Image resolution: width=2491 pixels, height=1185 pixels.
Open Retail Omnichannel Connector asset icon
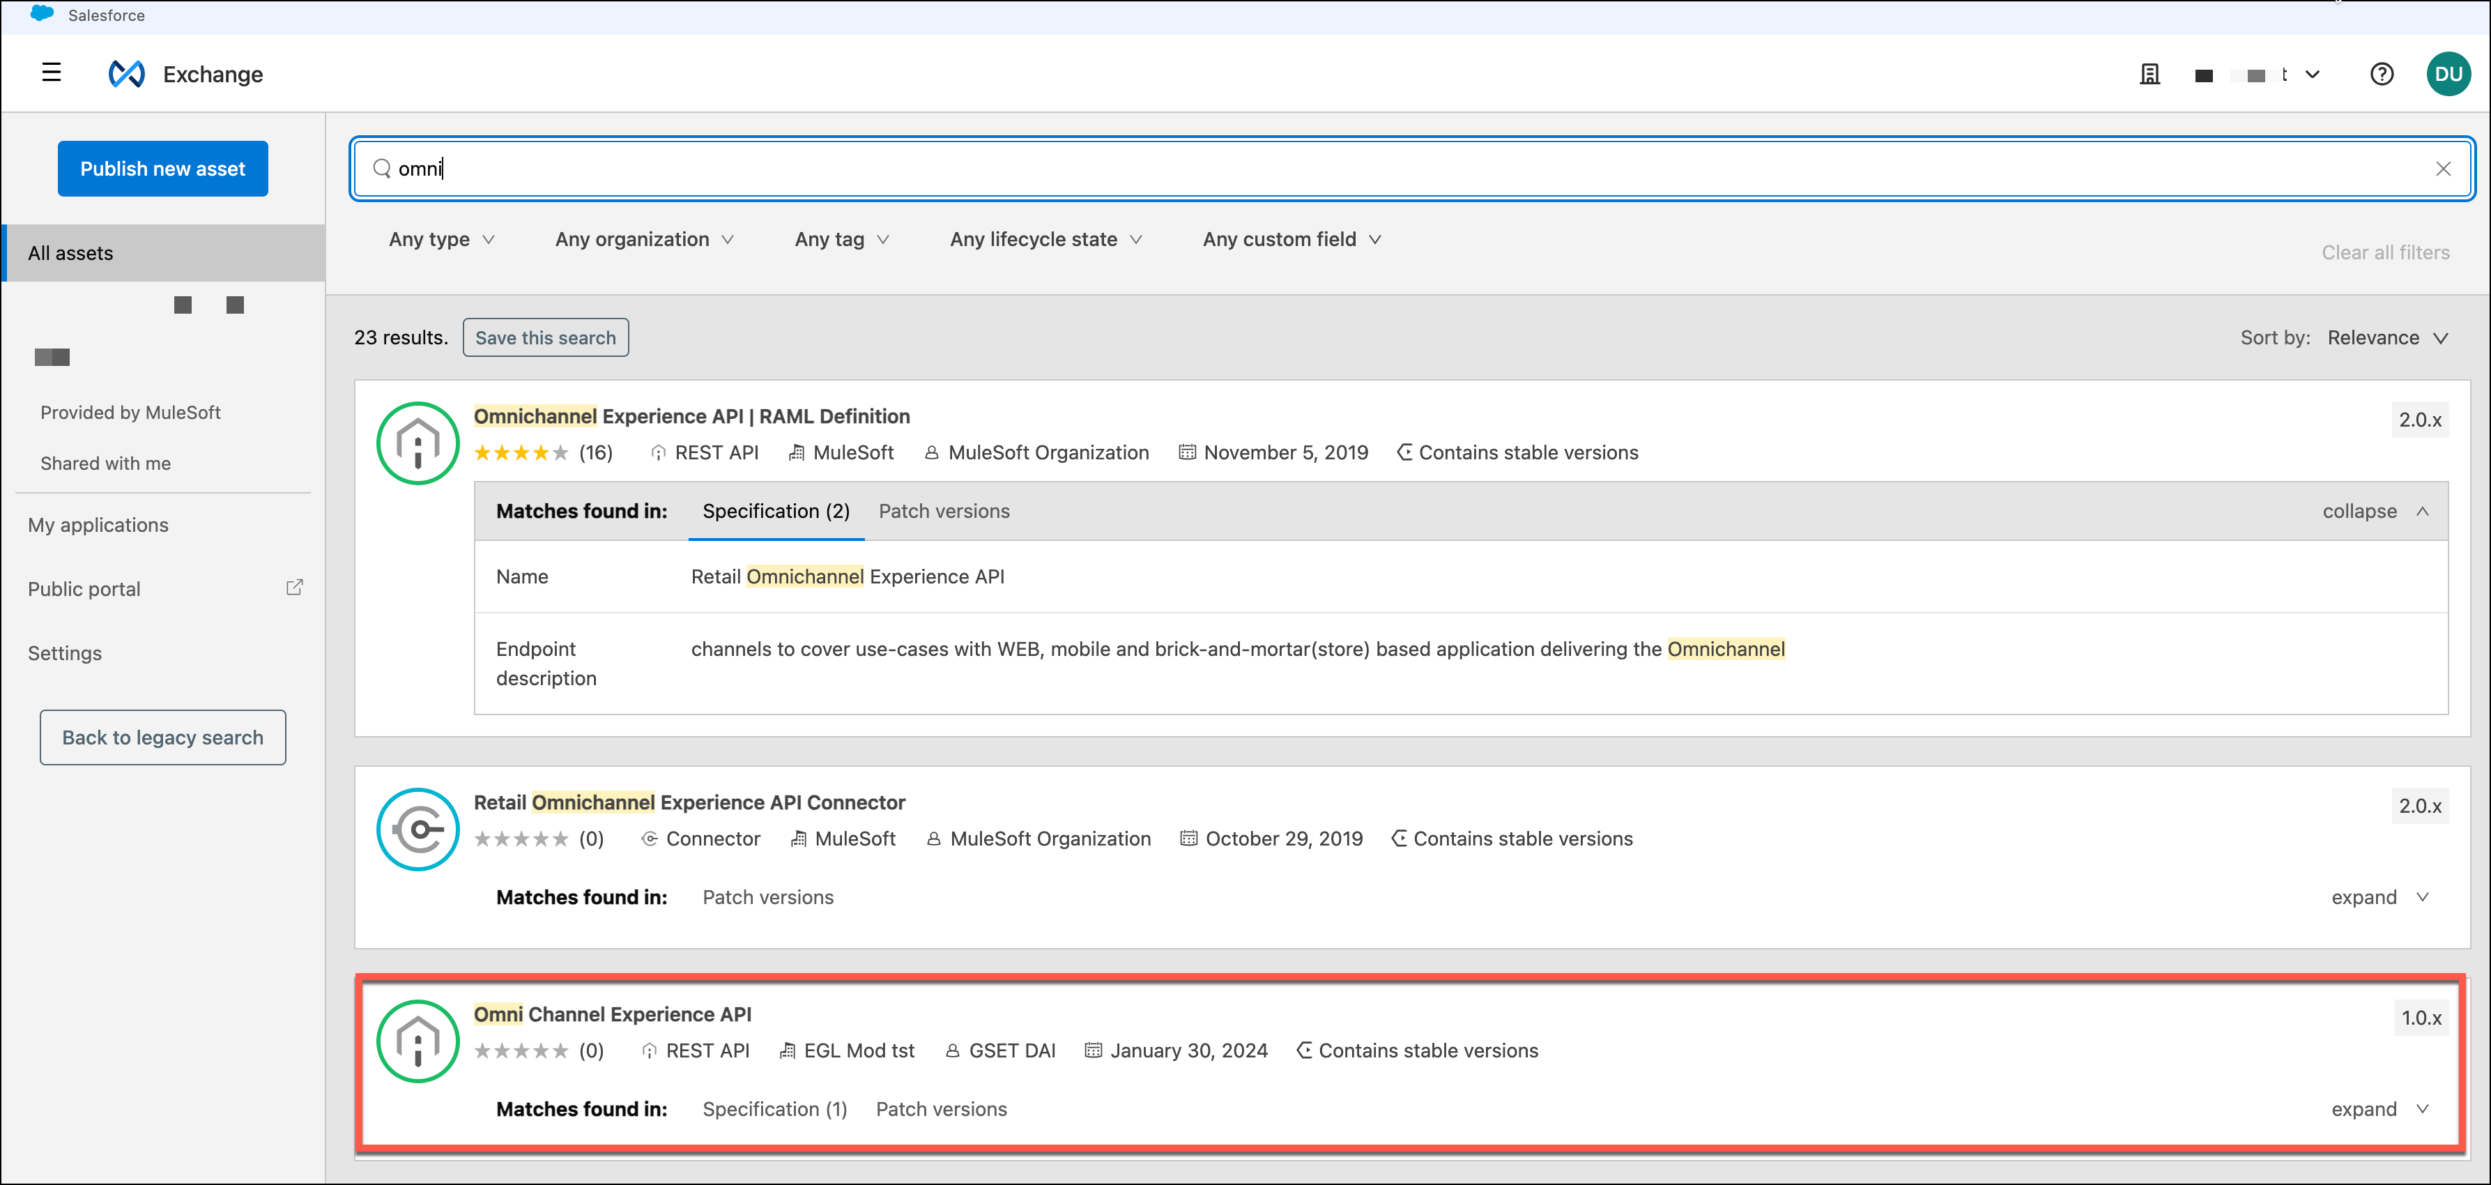417,829
